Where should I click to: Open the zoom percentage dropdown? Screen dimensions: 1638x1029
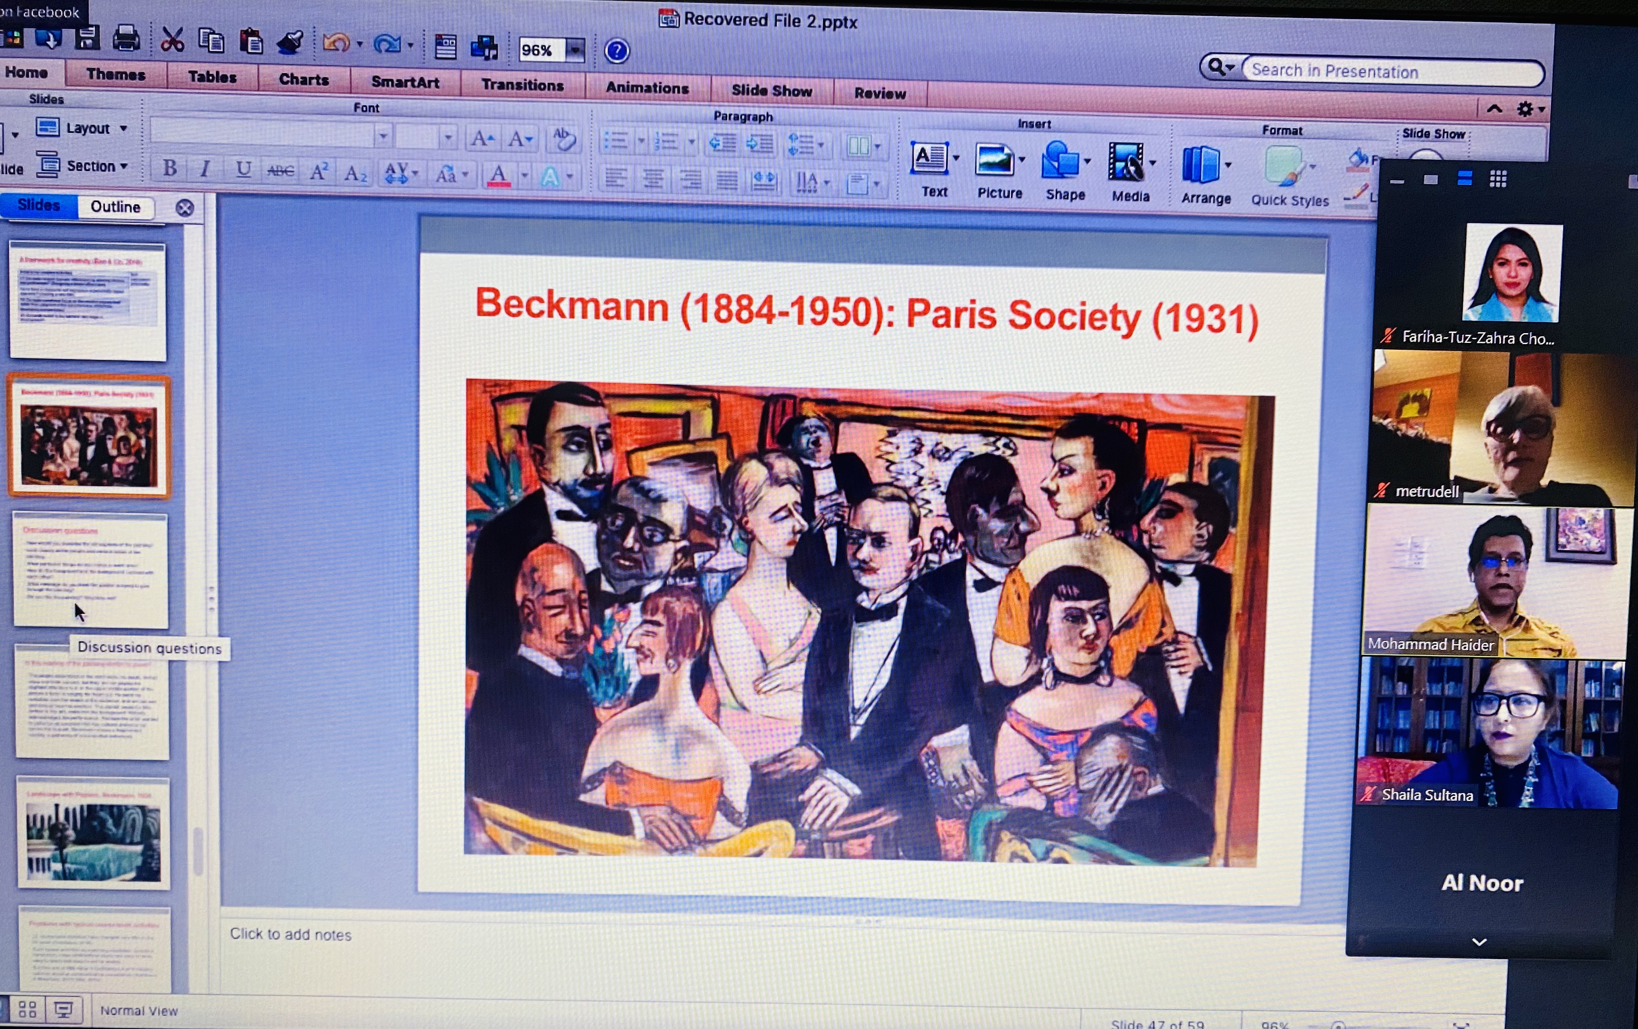coord(576,50)
